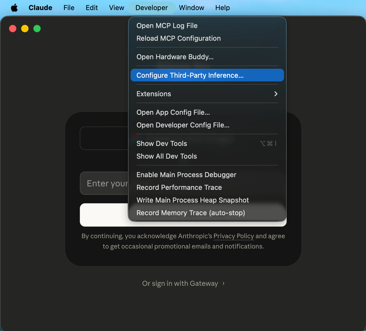Close the window with red button
This screenshot has width=366, height=331.
(13, 29)
